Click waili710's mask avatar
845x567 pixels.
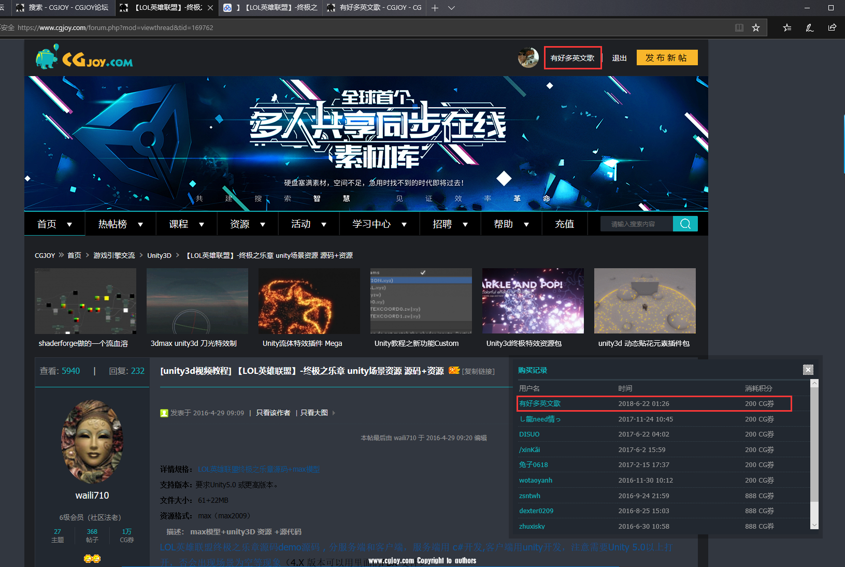92,442
